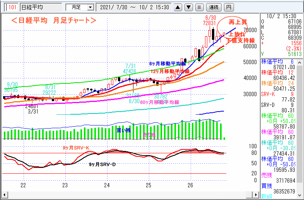This screenshot has width=304, height=200.
Task: Click the 60ヶ月移動平均線 label
Action: (x=159, y=102)
